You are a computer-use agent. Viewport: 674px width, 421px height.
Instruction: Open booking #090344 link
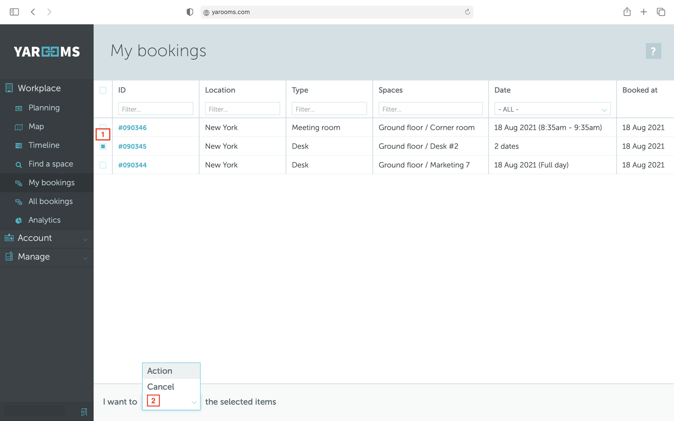[132, 165]
